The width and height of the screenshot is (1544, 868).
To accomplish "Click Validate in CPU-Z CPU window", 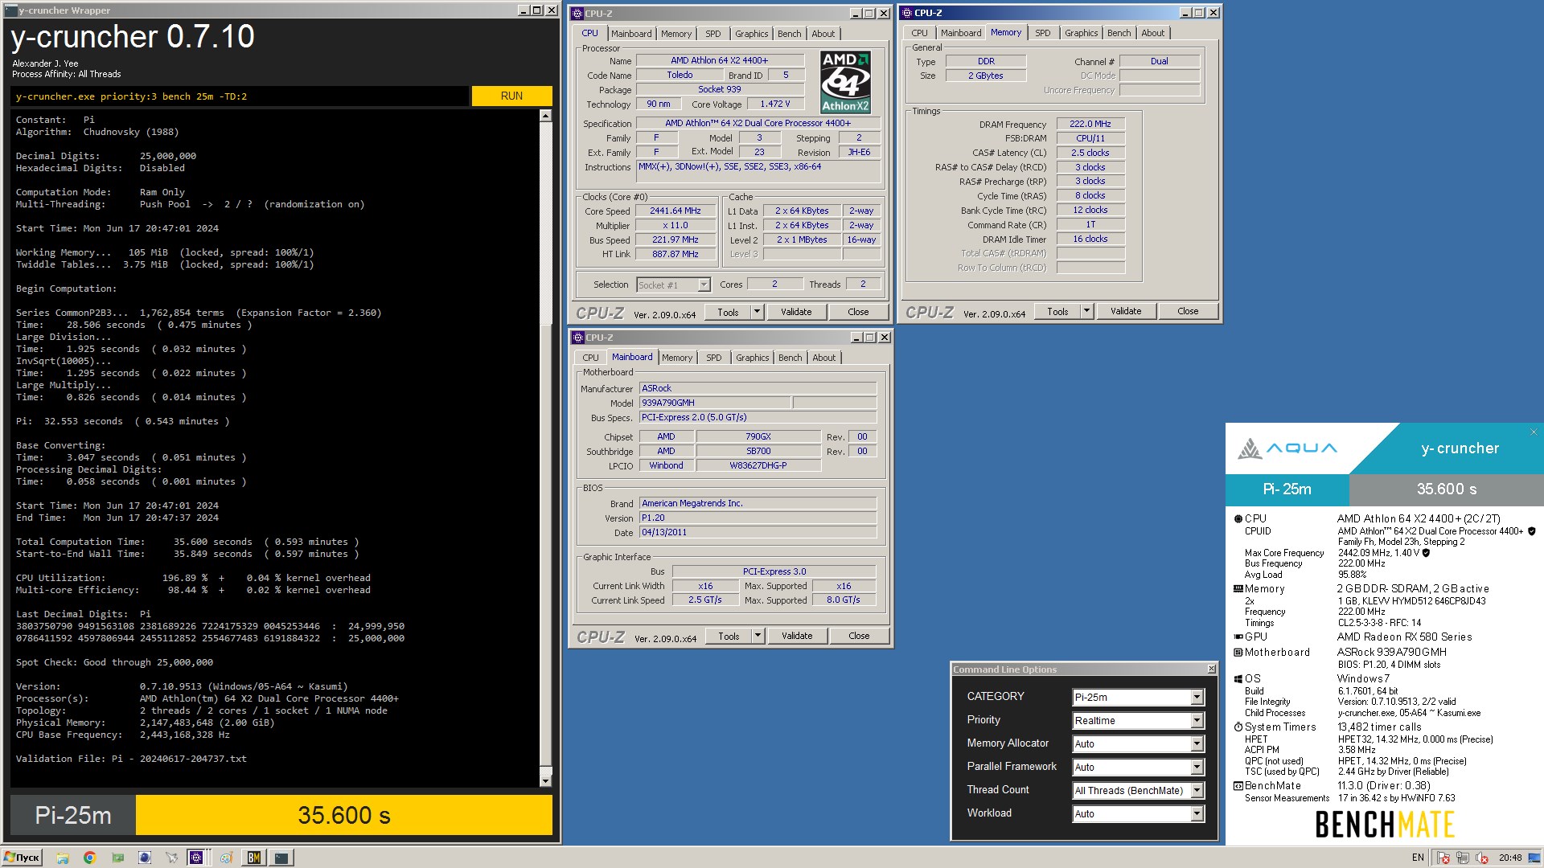I will (x=796, y=312).
